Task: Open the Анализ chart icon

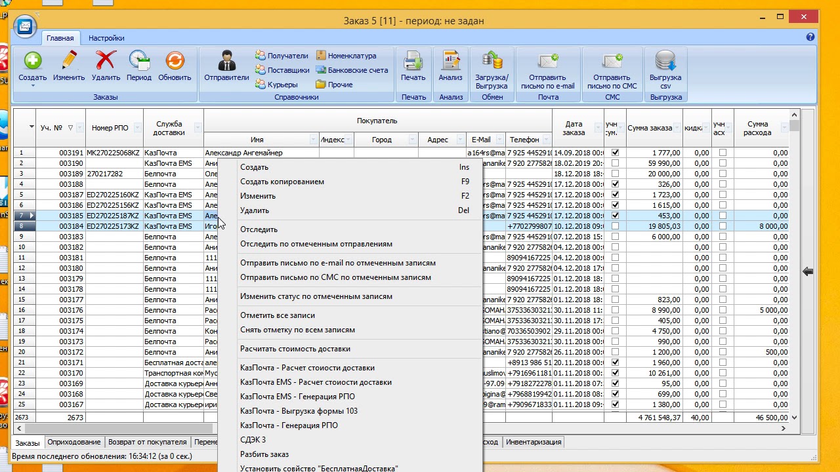Action: click(x=451, y=61)
